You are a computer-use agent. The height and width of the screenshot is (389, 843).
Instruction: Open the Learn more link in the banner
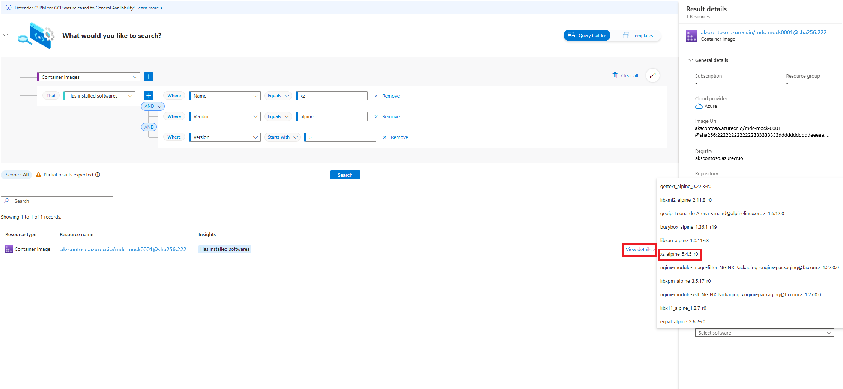tap(149, 8)
